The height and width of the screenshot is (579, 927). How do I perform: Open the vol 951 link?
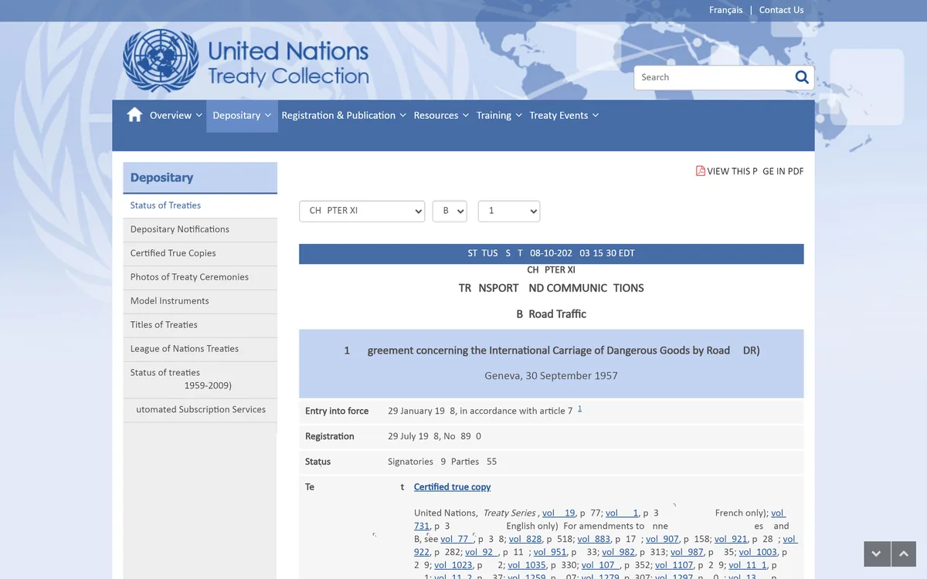tap(549, 553)
